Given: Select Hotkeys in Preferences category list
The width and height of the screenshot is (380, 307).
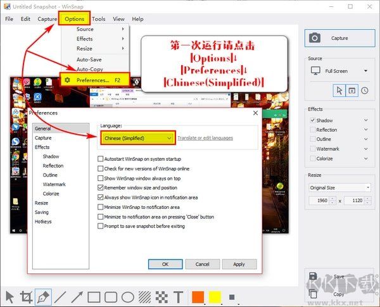Looking at the screenshot, I should coord(44,222).
